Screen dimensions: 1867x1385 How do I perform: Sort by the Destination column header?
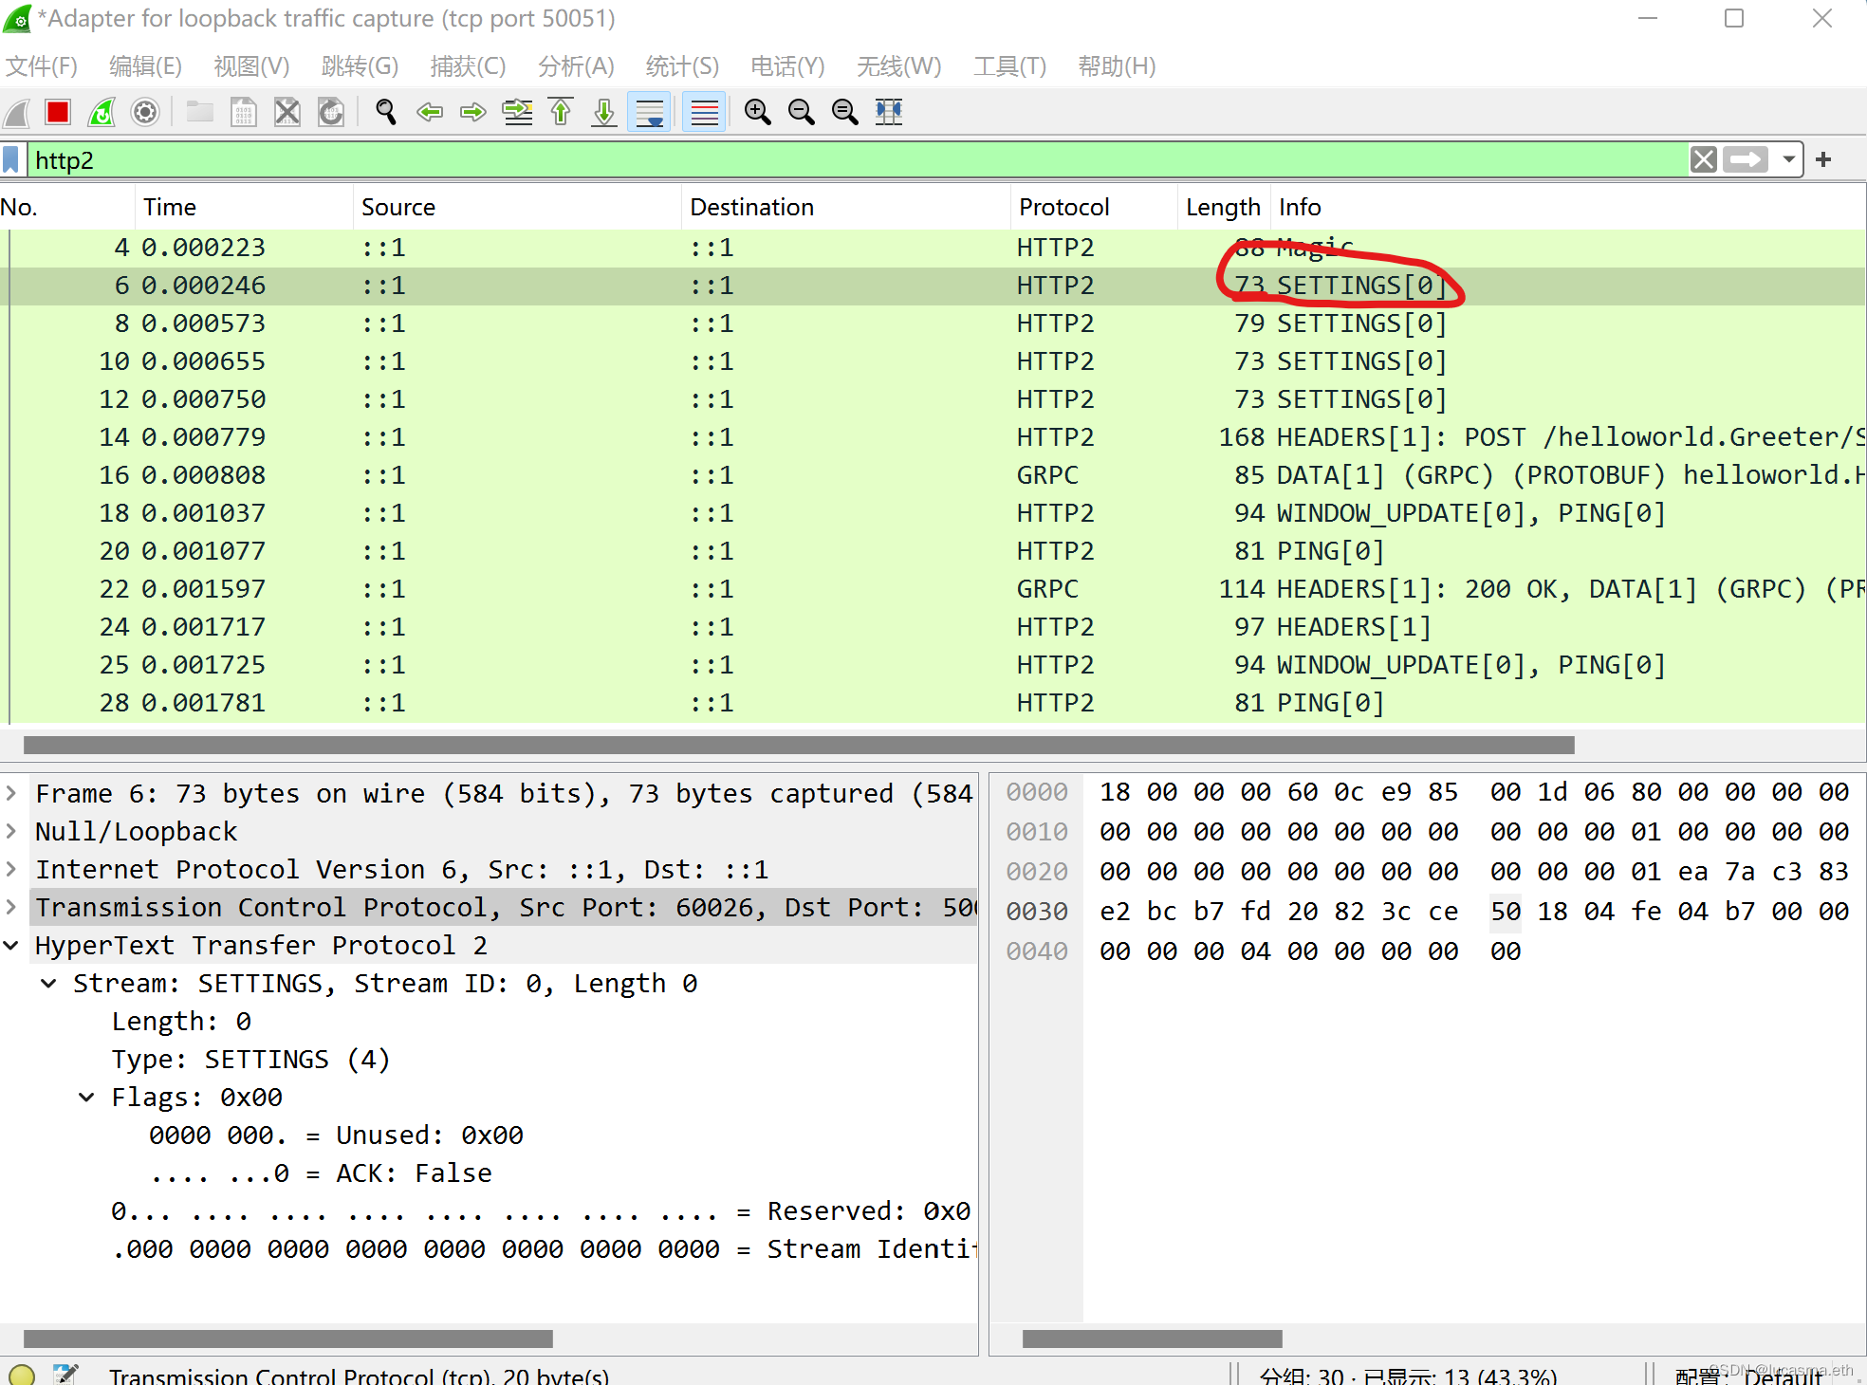tap(846, 207)
